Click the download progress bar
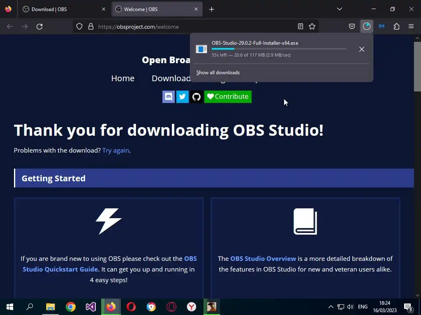The width and height of the screenshot is (421, 315). tap(279, 49)
